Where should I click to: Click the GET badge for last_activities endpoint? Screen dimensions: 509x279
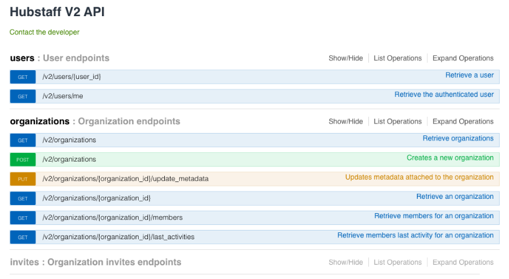coord(23,237)
